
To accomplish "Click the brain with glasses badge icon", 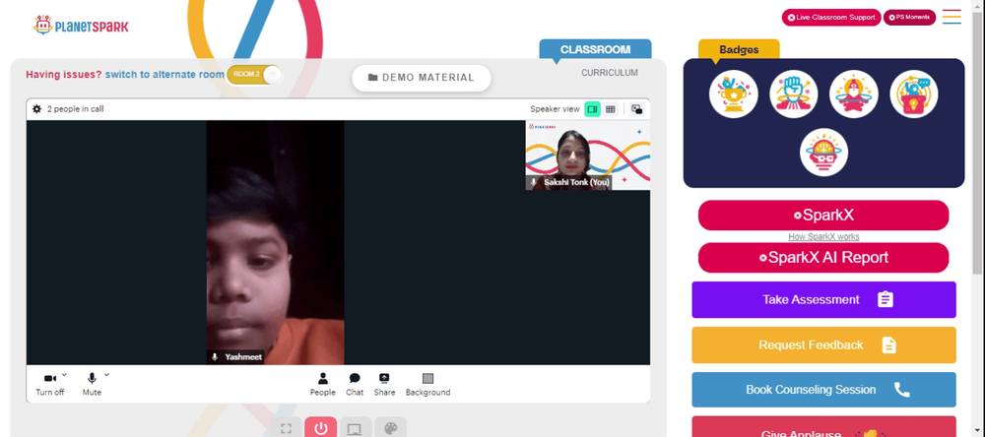I will [823, 153].
